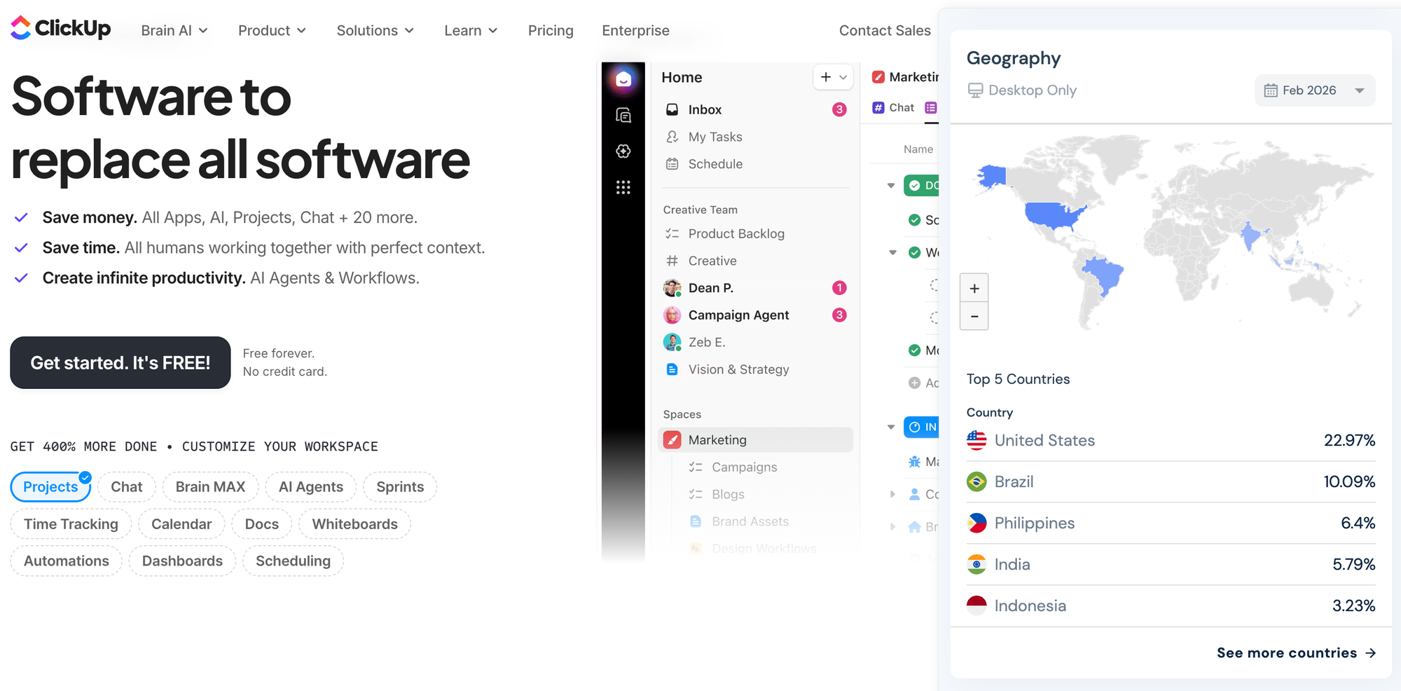Expand the Brain AI nav dropdown
The height and width of the screenshot is (691, 1401).
click(x=174, y=31)
